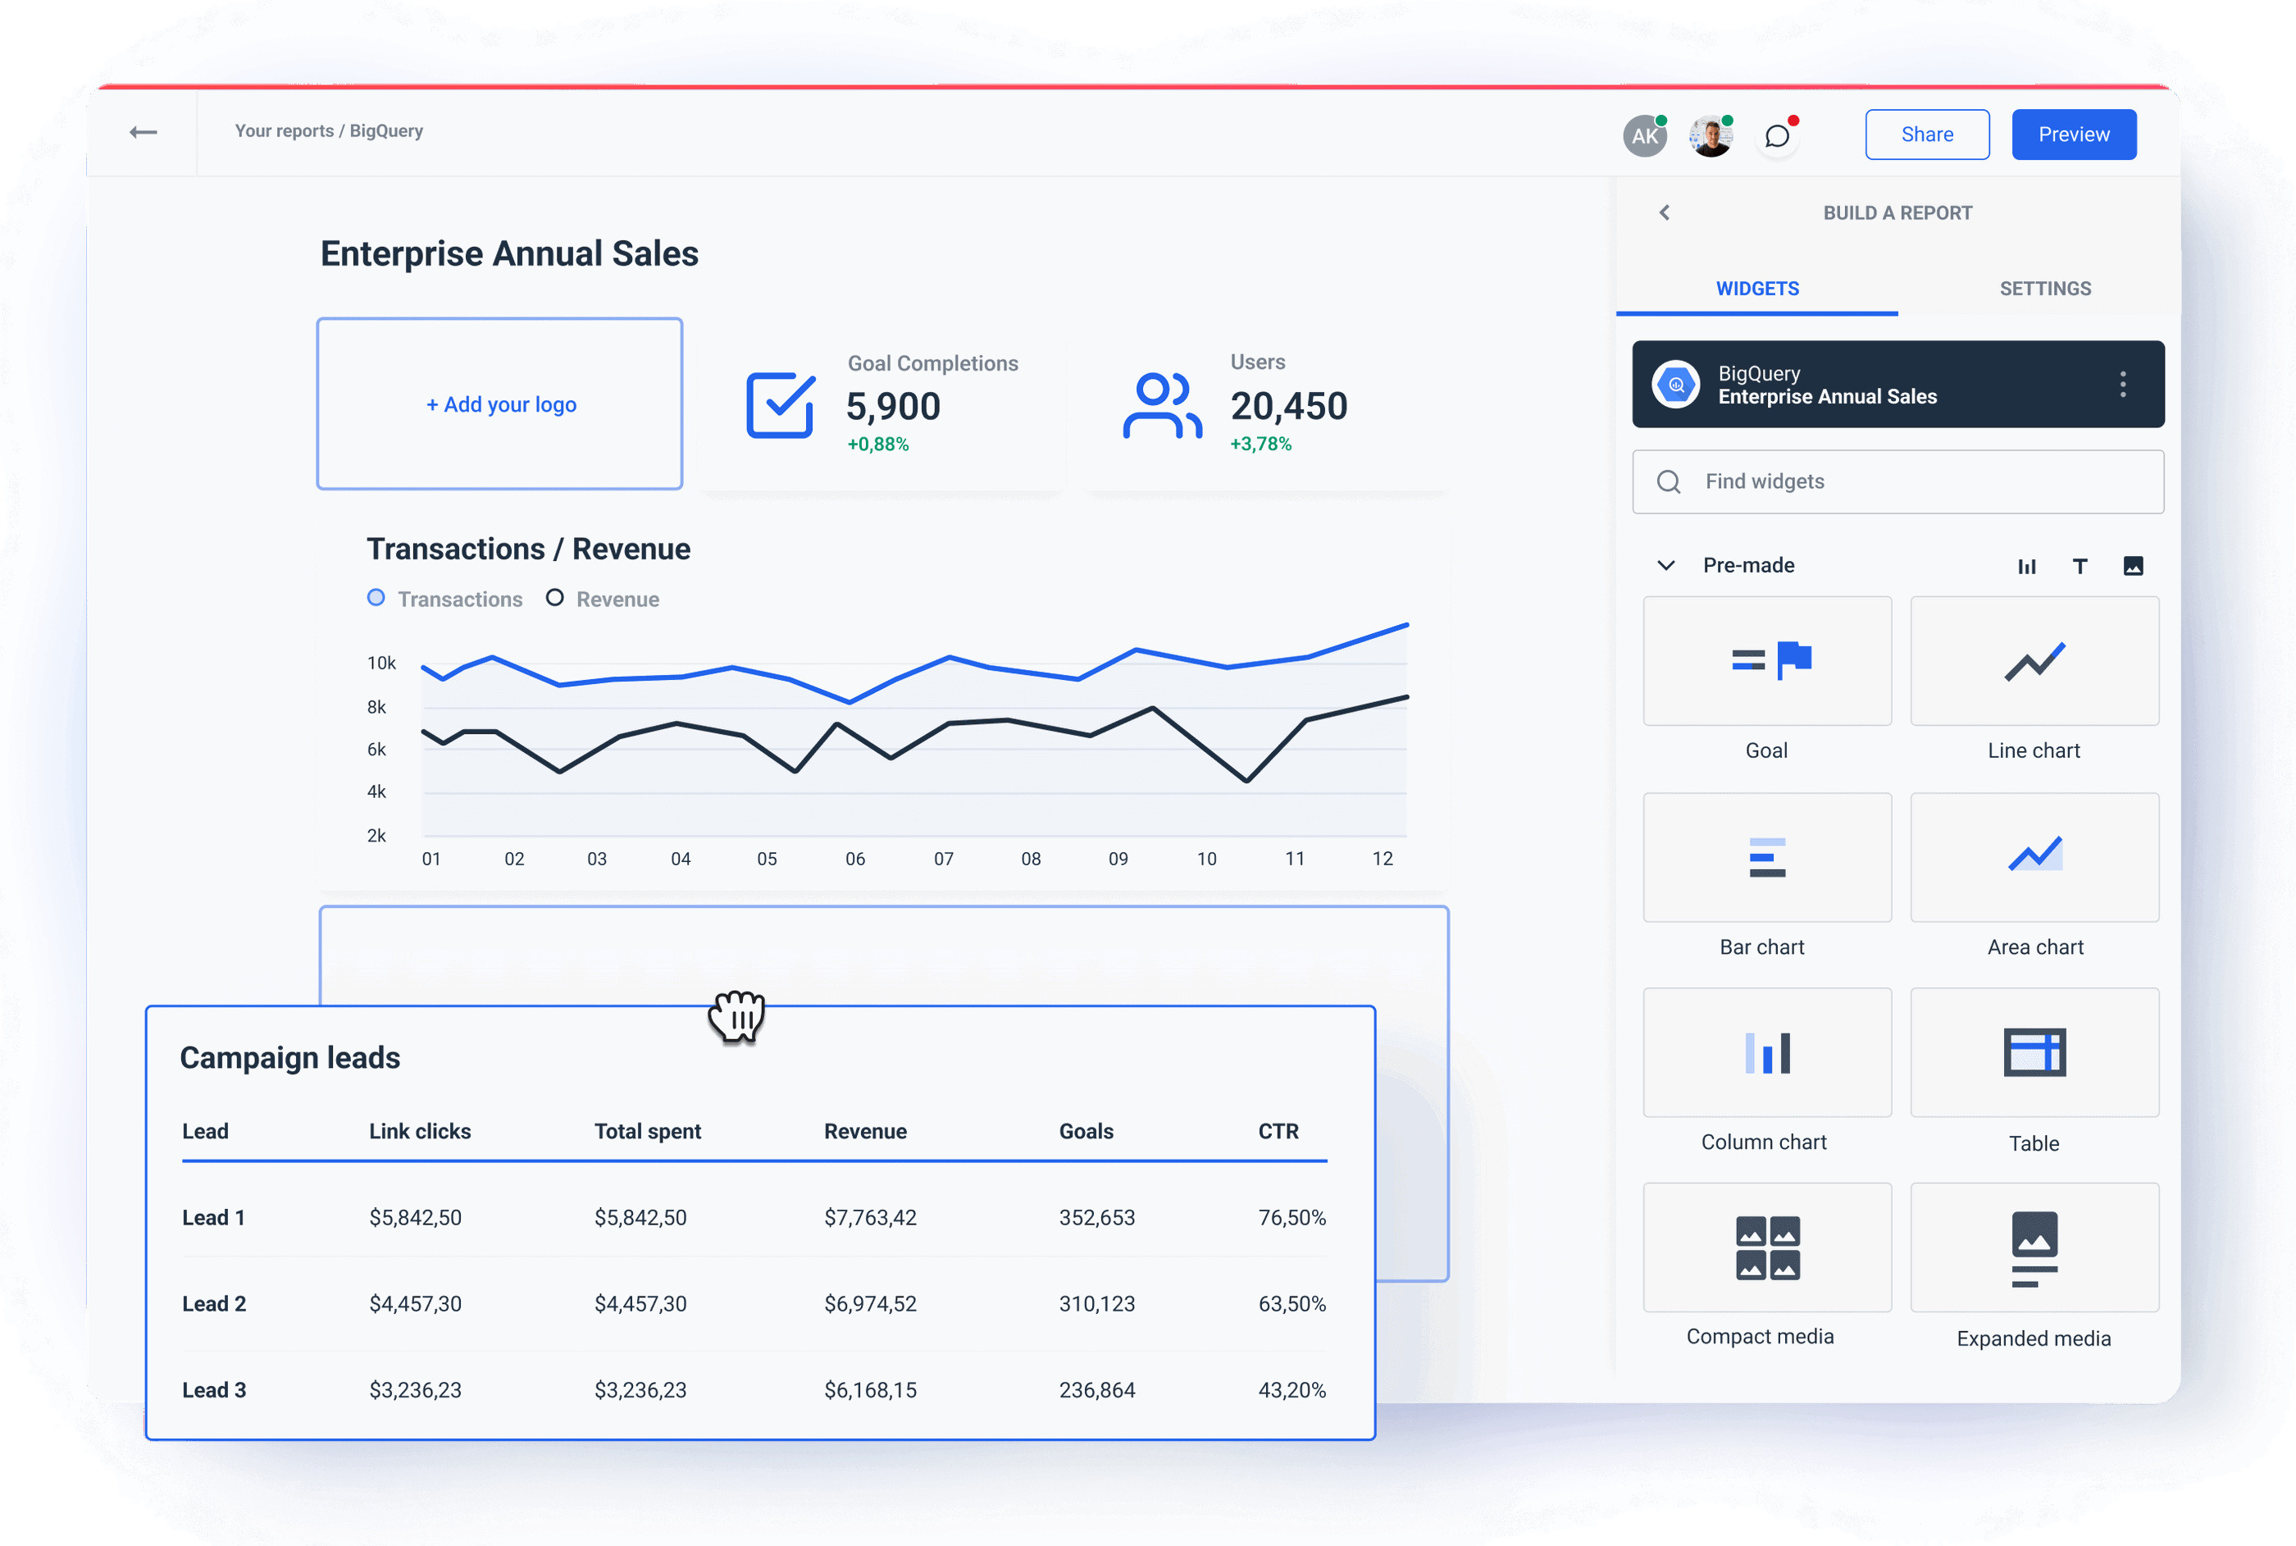Choose the Column chart widget

click(1766, 1052)
